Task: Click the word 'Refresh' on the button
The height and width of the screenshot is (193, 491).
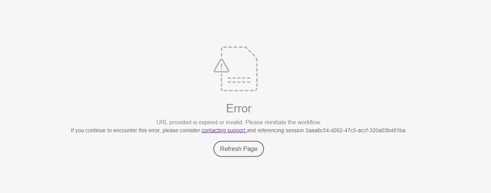Action: 231,149
